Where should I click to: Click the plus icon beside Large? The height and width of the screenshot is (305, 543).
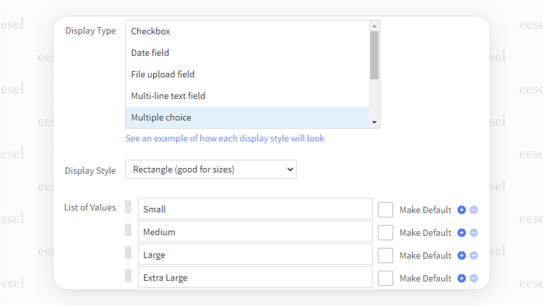462,255
